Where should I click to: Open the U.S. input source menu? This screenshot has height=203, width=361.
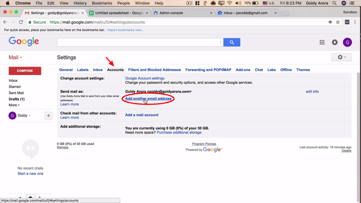coord(269,3)
